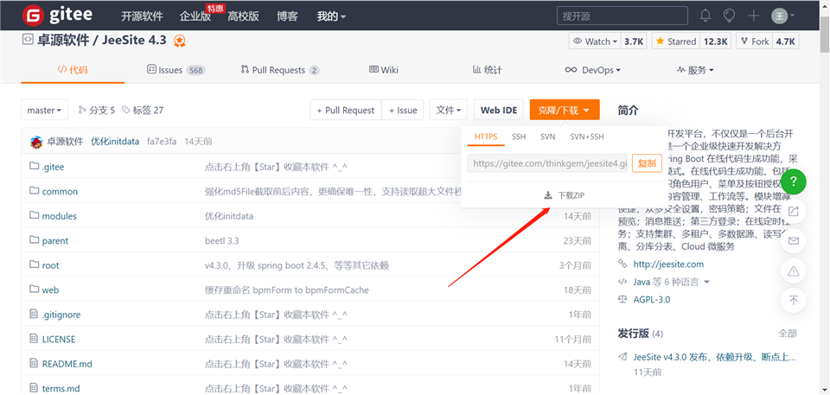Click the envelope message icon
This screenshot has width=830, height=395.
[793, 241]
